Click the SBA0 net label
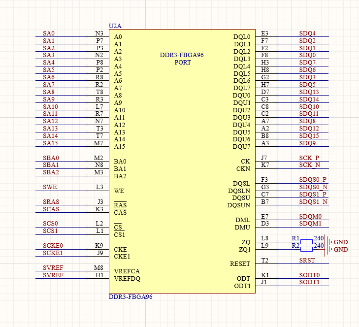The image size is (359, 327). click(x=51, y=158)
